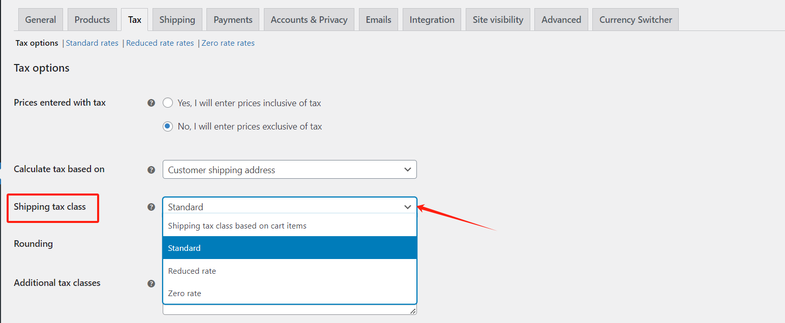Open the Payments tab

233,20
